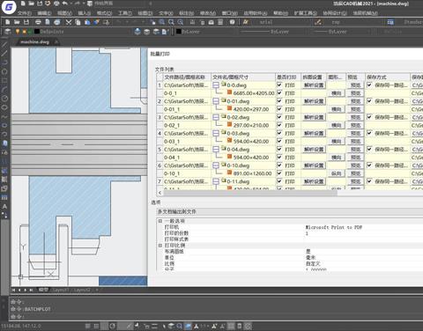Image resolution: width=423 pixels, height=331 pixels.
Task: Uncheck the print checkbox for 0-03.dwg
Action: point(279,133)
